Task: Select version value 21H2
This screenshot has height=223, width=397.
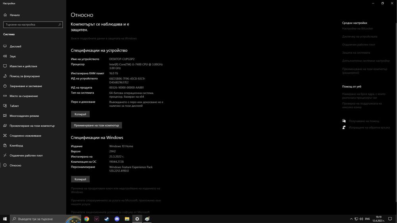Action: coord(112,151)
